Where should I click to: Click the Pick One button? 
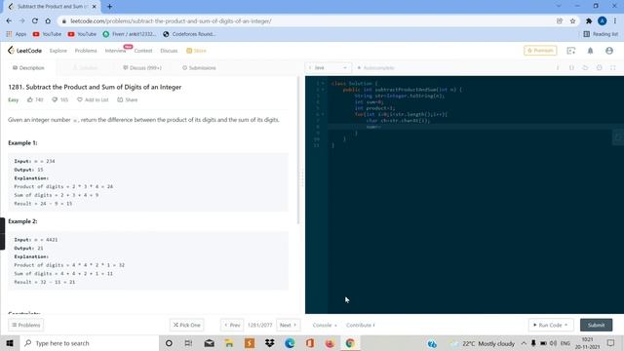(186, 325)
